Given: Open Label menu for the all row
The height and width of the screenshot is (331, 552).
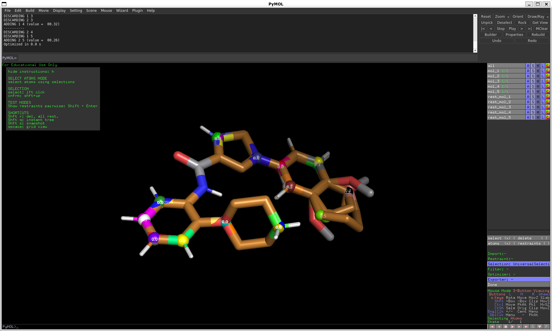Looking at the screenshot, I should 543,66.
